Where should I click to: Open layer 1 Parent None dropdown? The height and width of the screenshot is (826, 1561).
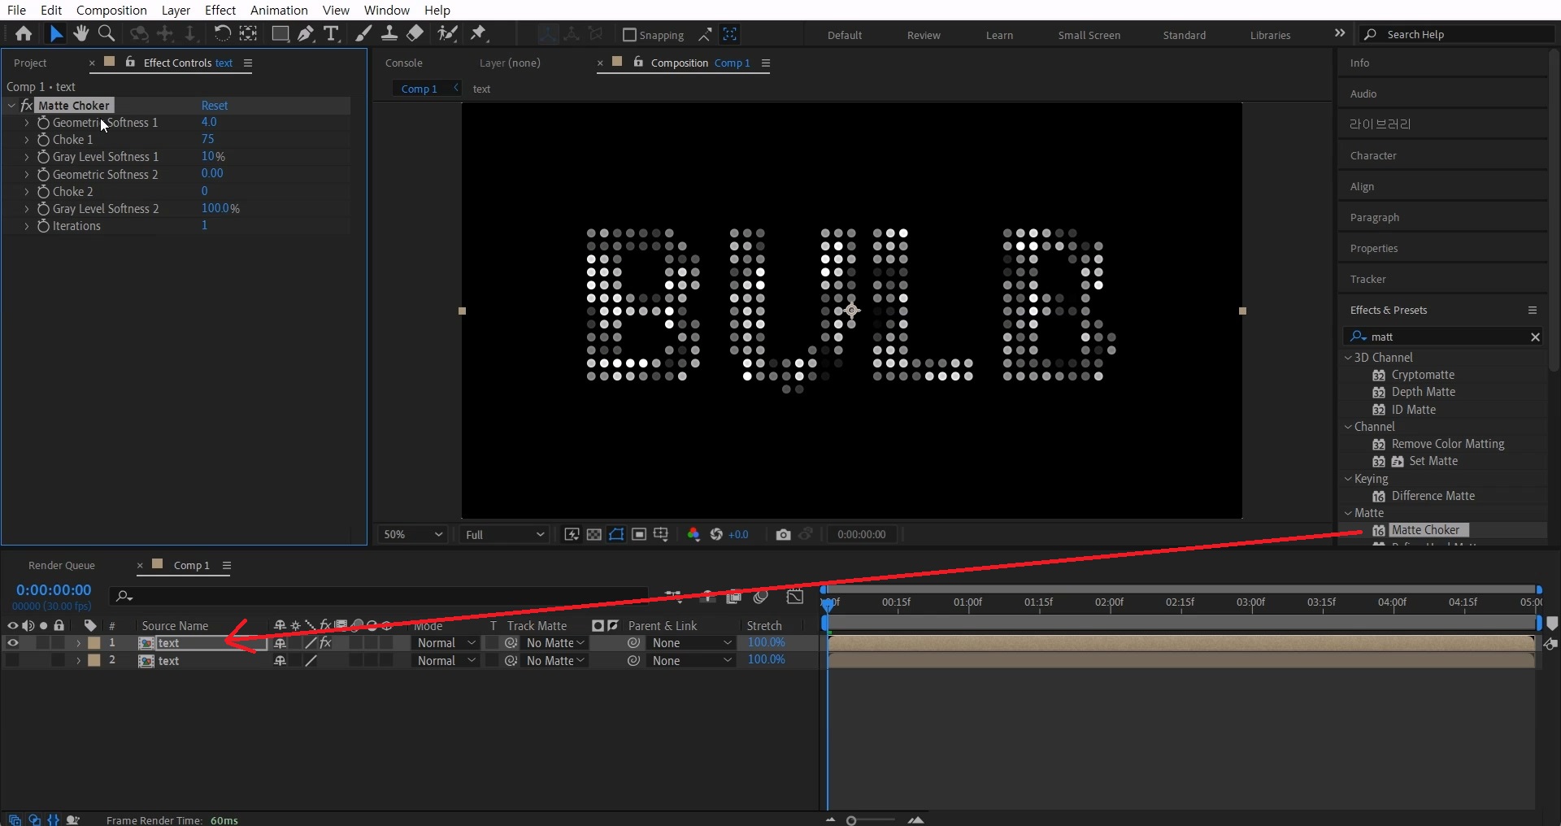(692, 643)
